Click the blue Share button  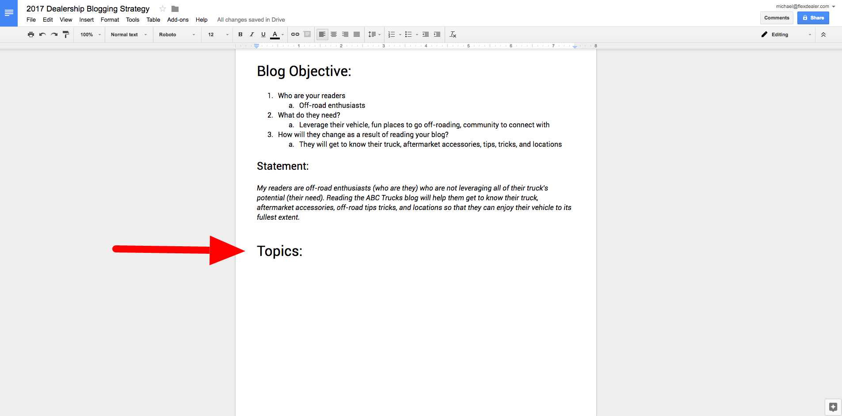coord(813,18)
